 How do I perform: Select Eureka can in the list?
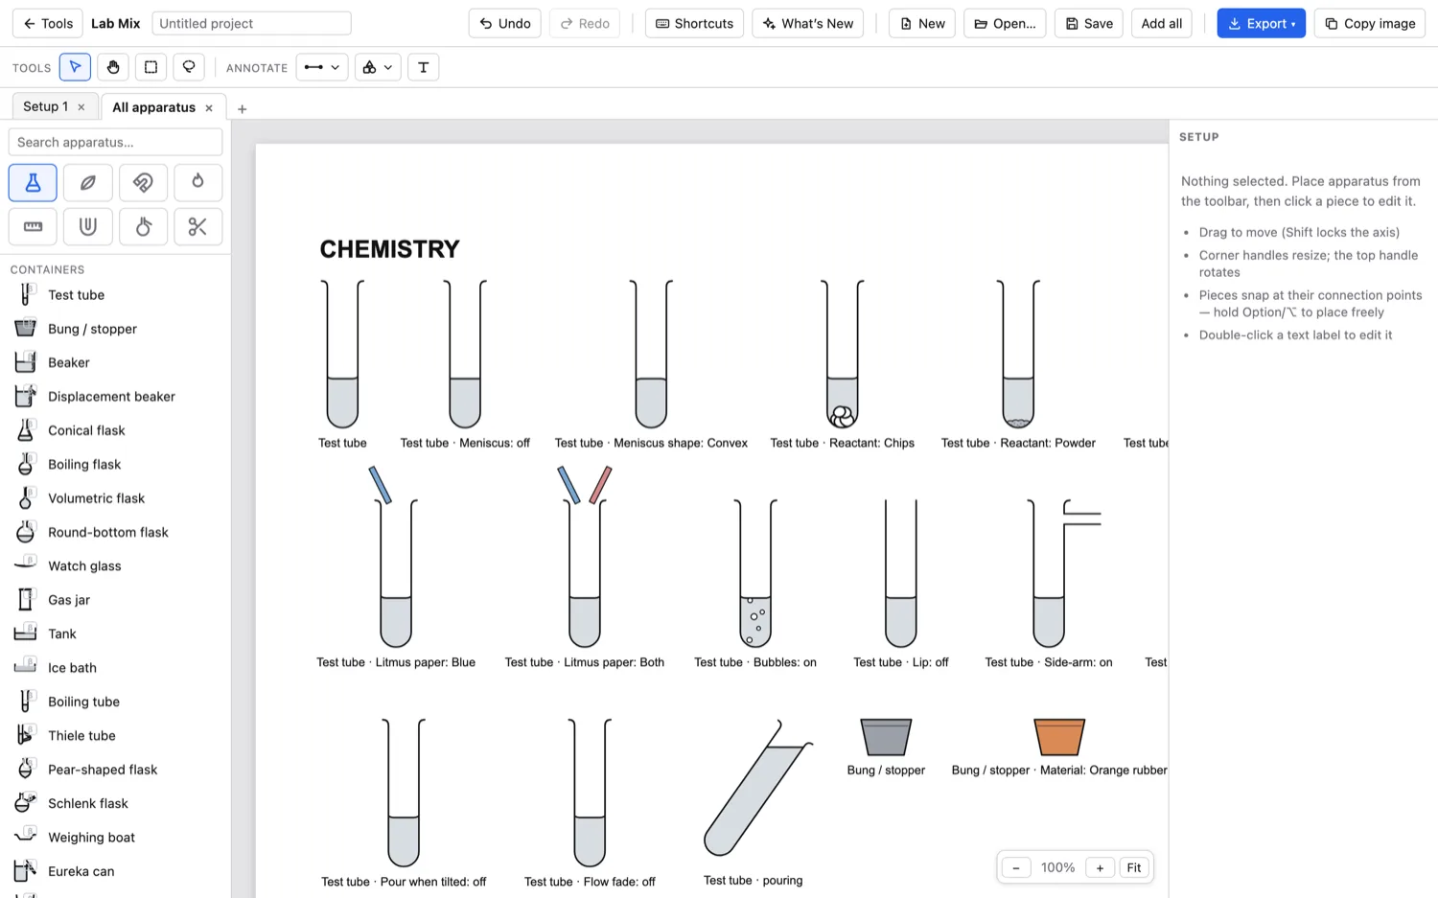[115, 871]
